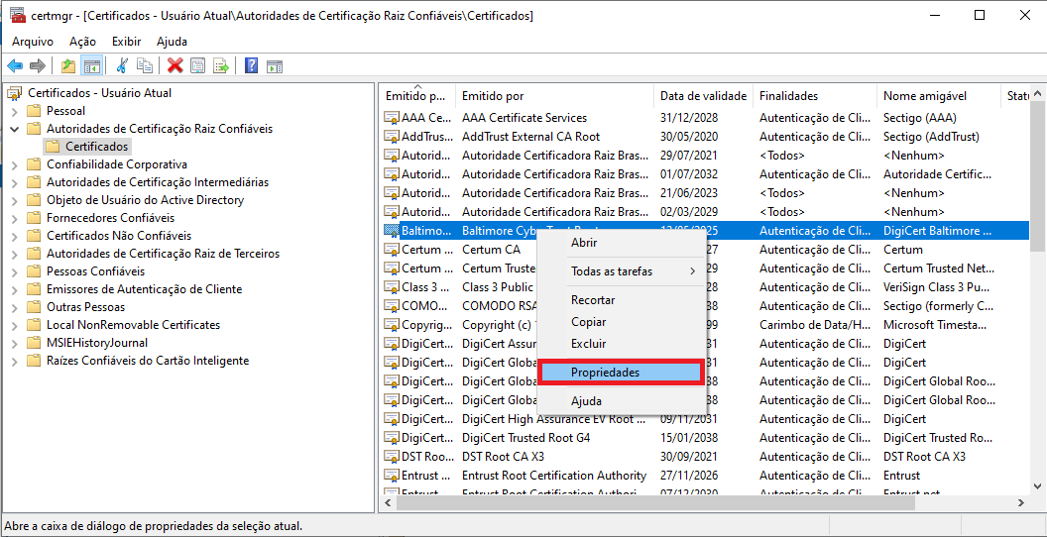The width and height of the screenshot is (1047, 537).
Task: Select the DST Root CA X3 certificate
Action: [x=503, y=457]
